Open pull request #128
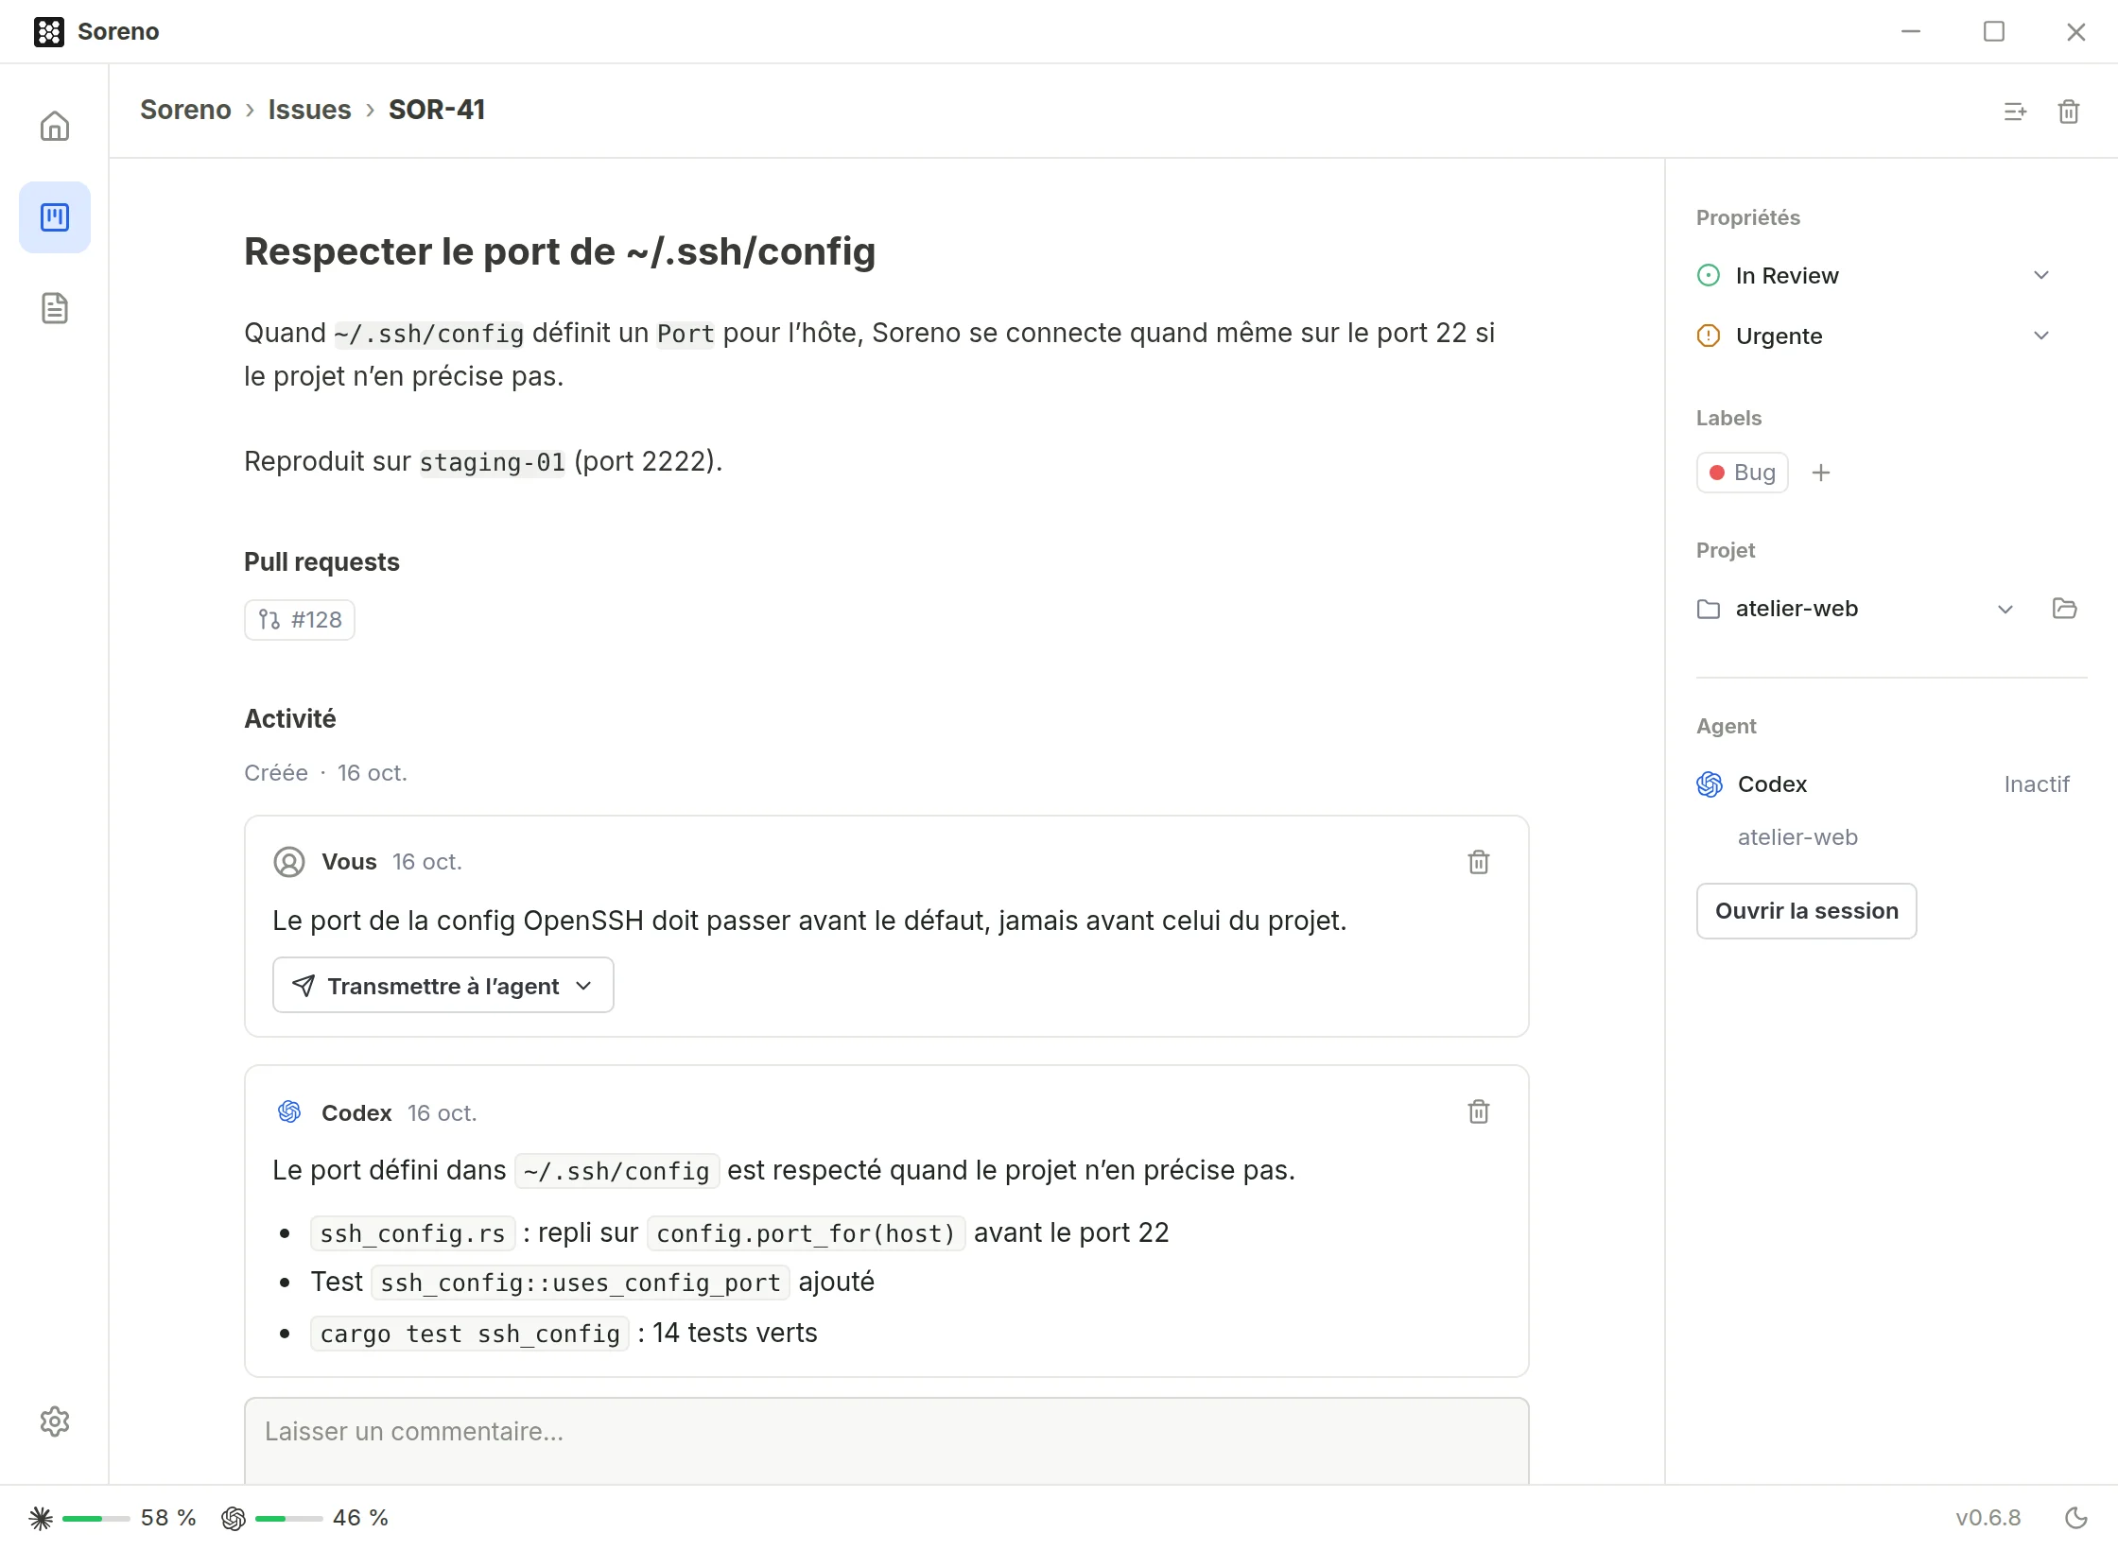Viewport: 2118px width, 1550px height. coord(300,620)
